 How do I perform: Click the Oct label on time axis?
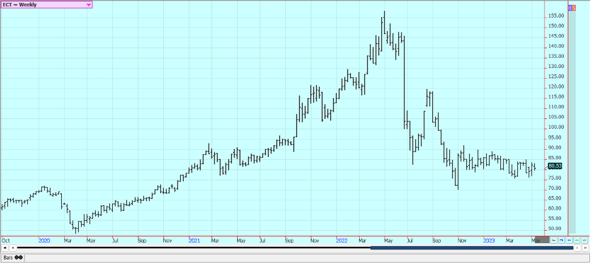[6, 240]
